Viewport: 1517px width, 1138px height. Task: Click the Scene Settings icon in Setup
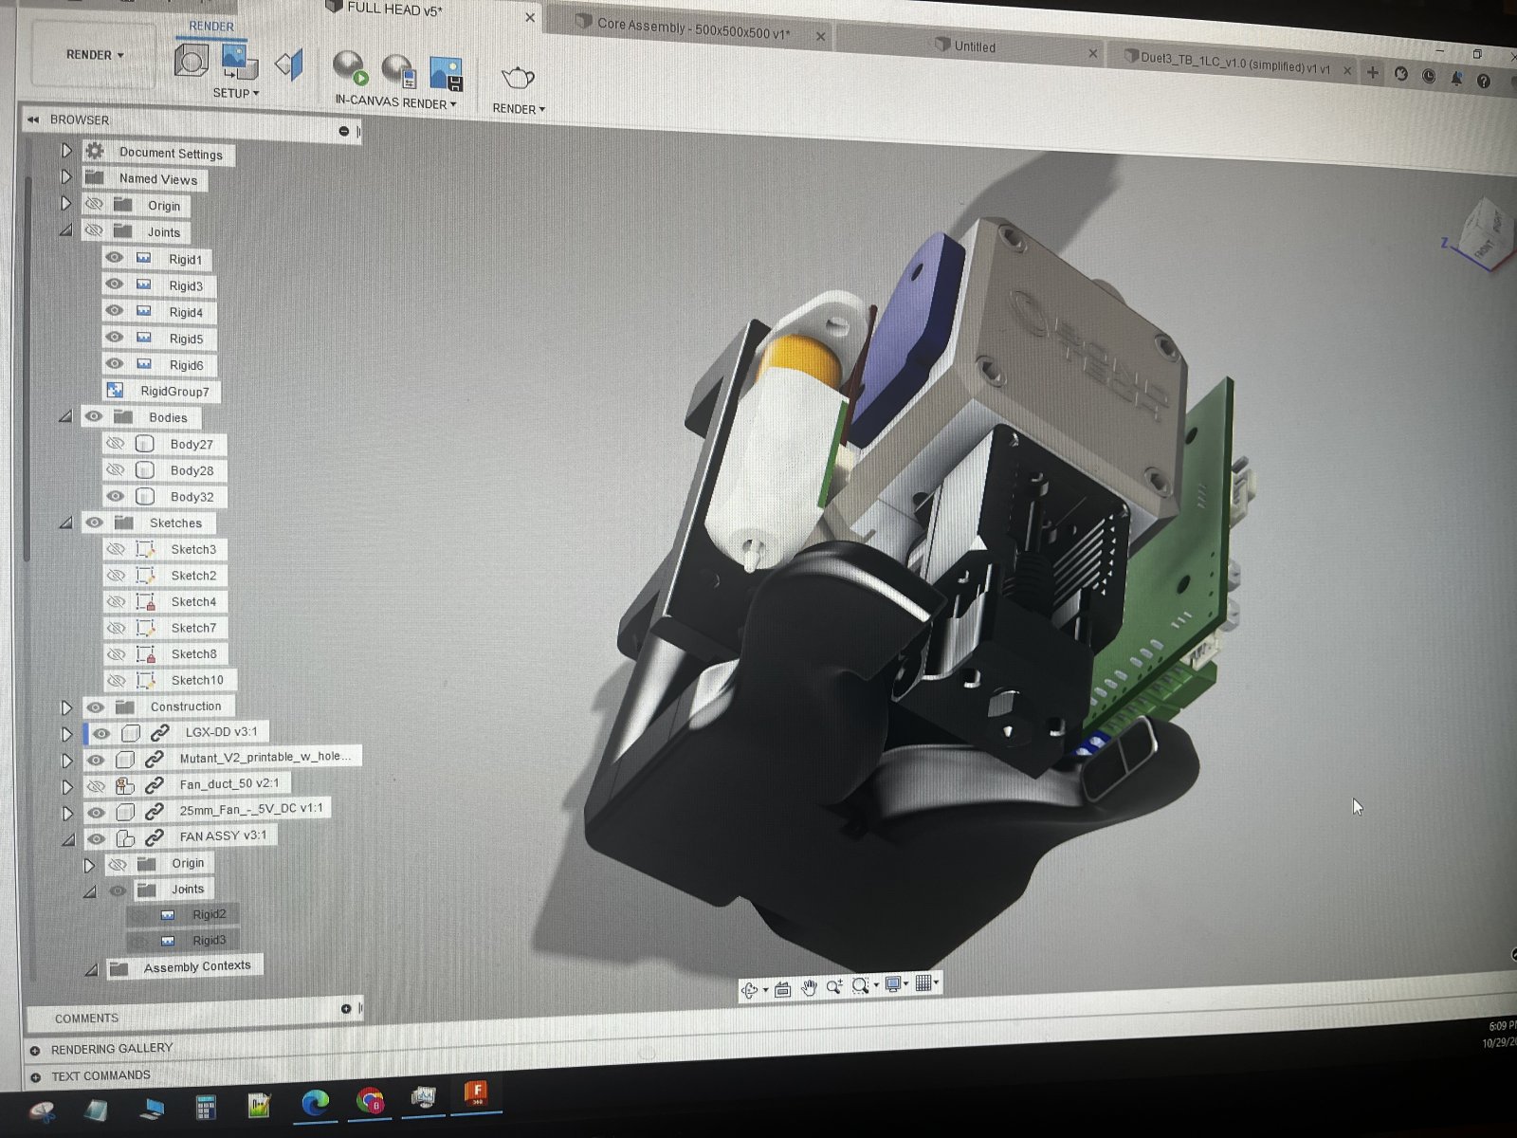[192, 61]
